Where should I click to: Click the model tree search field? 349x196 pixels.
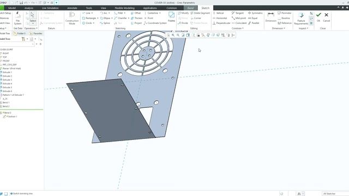17,44
